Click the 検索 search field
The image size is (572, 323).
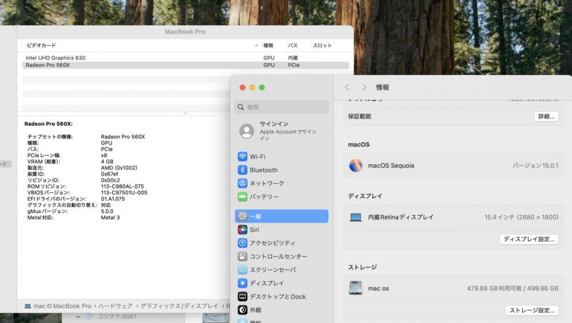pos(281,107)
